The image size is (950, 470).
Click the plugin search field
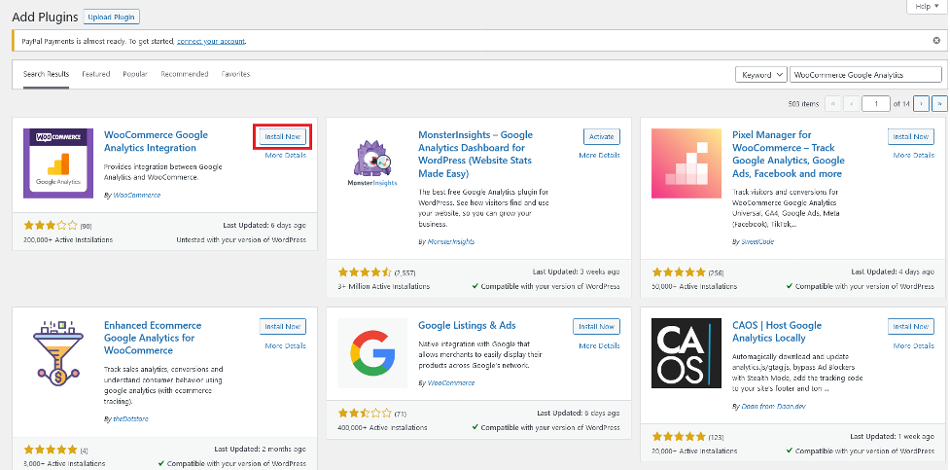coord(865,75)
